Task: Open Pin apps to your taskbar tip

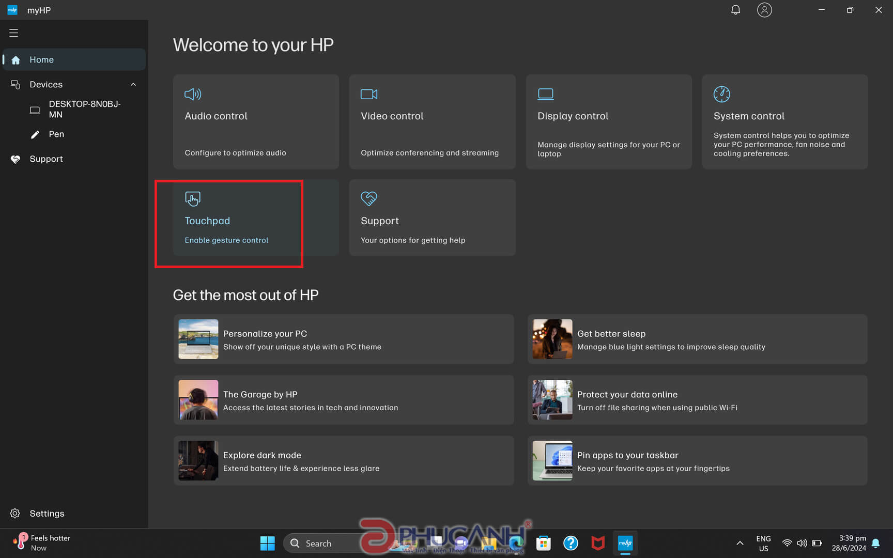Action: point(697,460)
